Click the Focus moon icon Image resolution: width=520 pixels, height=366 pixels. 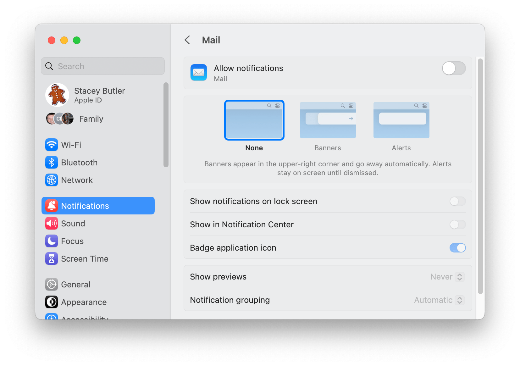52,241
